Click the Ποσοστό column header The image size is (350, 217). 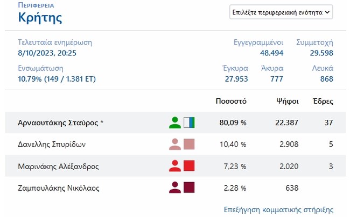point(231,102)
